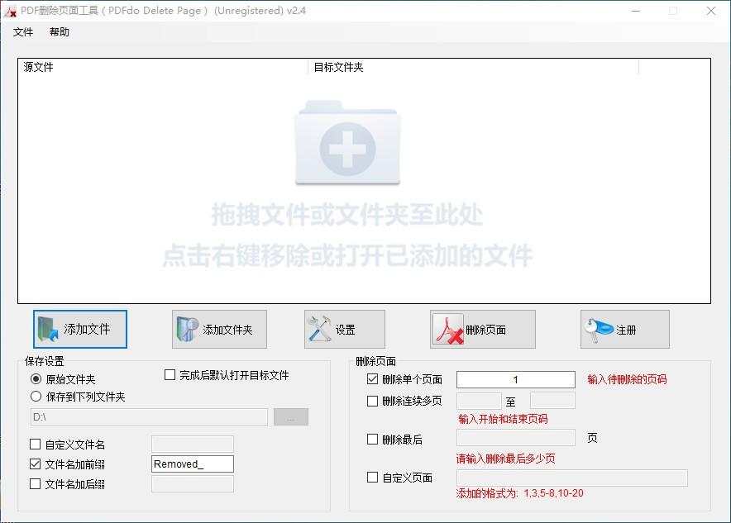
Task: Click the 自定义页面 custom pages field
Action: [572, 478]
